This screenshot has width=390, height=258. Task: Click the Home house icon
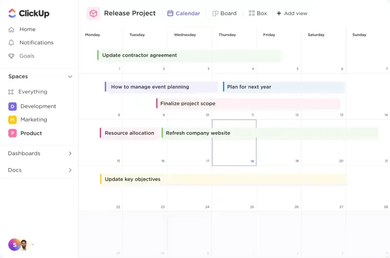[x=11, y=30]
